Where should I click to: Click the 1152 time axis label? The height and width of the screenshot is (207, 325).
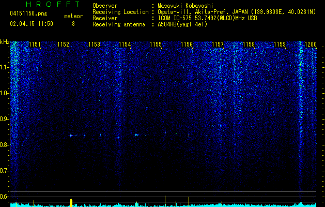click(63, 45)
